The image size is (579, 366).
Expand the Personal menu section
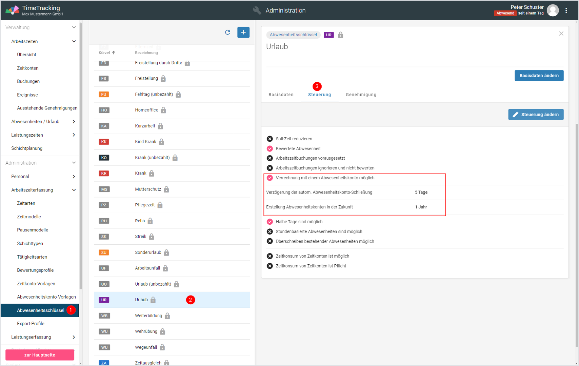click(x=74, y=177)
